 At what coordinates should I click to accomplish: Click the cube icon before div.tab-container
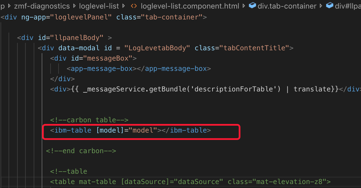coord(252,5)
